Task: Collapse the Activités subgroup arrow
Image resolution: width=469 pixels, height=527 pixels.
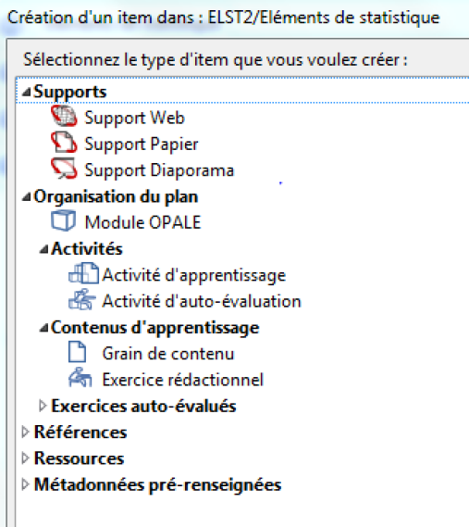Action: 43,249
